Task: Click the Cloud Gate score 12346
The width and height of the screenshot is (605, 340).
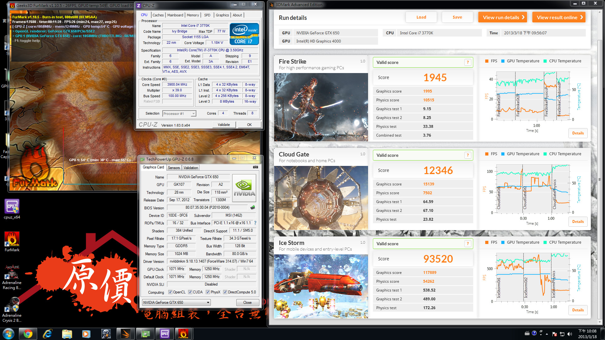Action: [x=438, y=170]
